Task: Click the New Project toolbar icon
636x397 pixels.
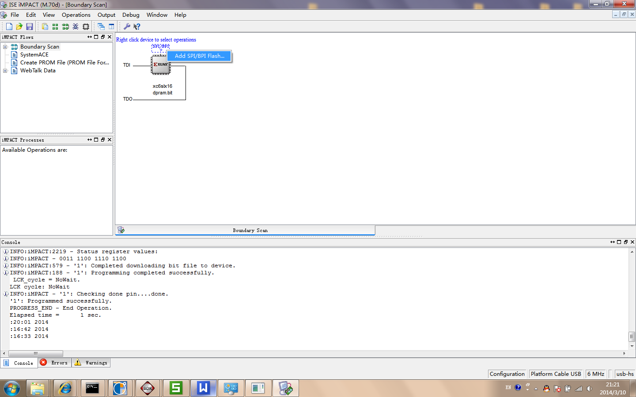Action: pyautogui.click(x=9, y=26)
